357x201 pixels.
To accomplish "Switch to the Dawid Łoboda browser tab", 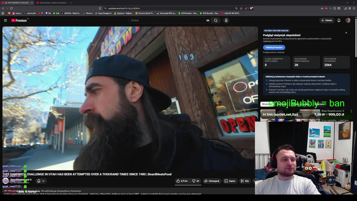I will coord(51,3).
